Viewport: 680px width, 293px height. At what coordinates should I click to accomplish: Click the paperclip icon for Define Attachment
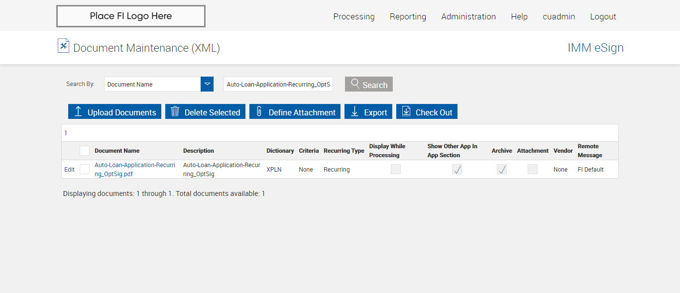(259, 111)
